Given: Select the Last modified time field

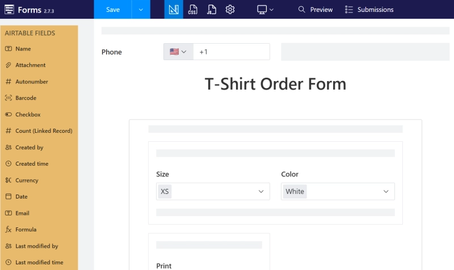Looking at the screenshot, I should pos(39,262).
